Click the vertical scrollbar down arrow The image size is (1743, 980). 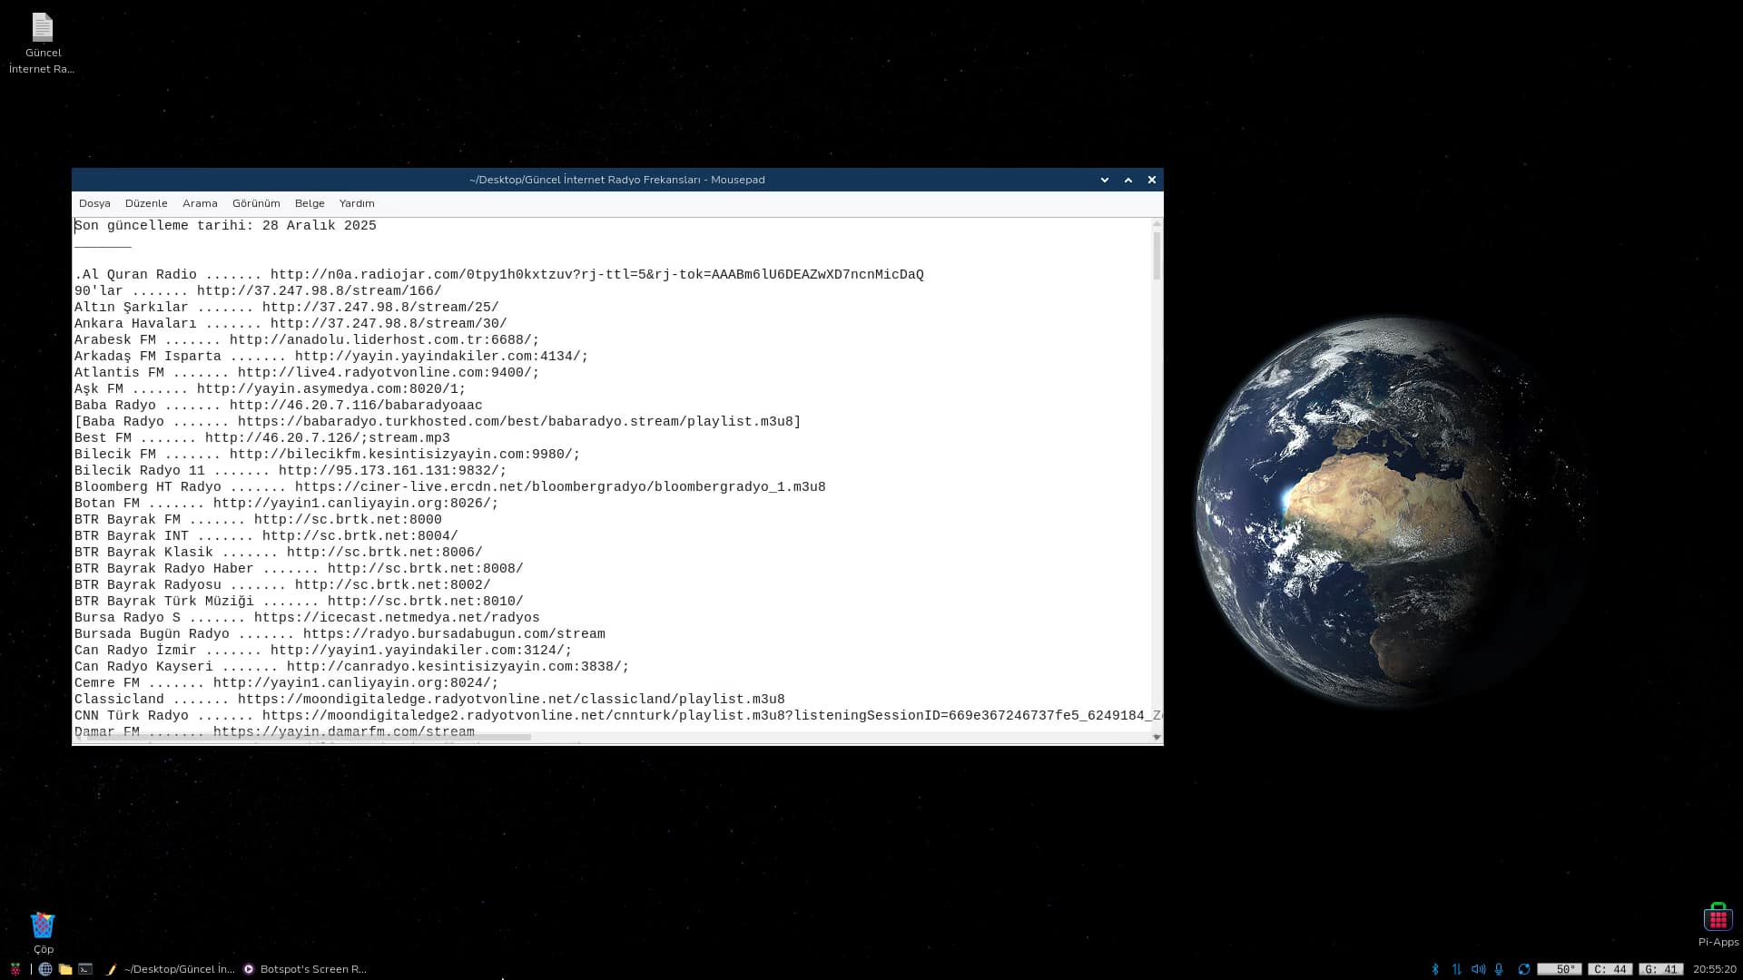click(x=1157, y=737)
